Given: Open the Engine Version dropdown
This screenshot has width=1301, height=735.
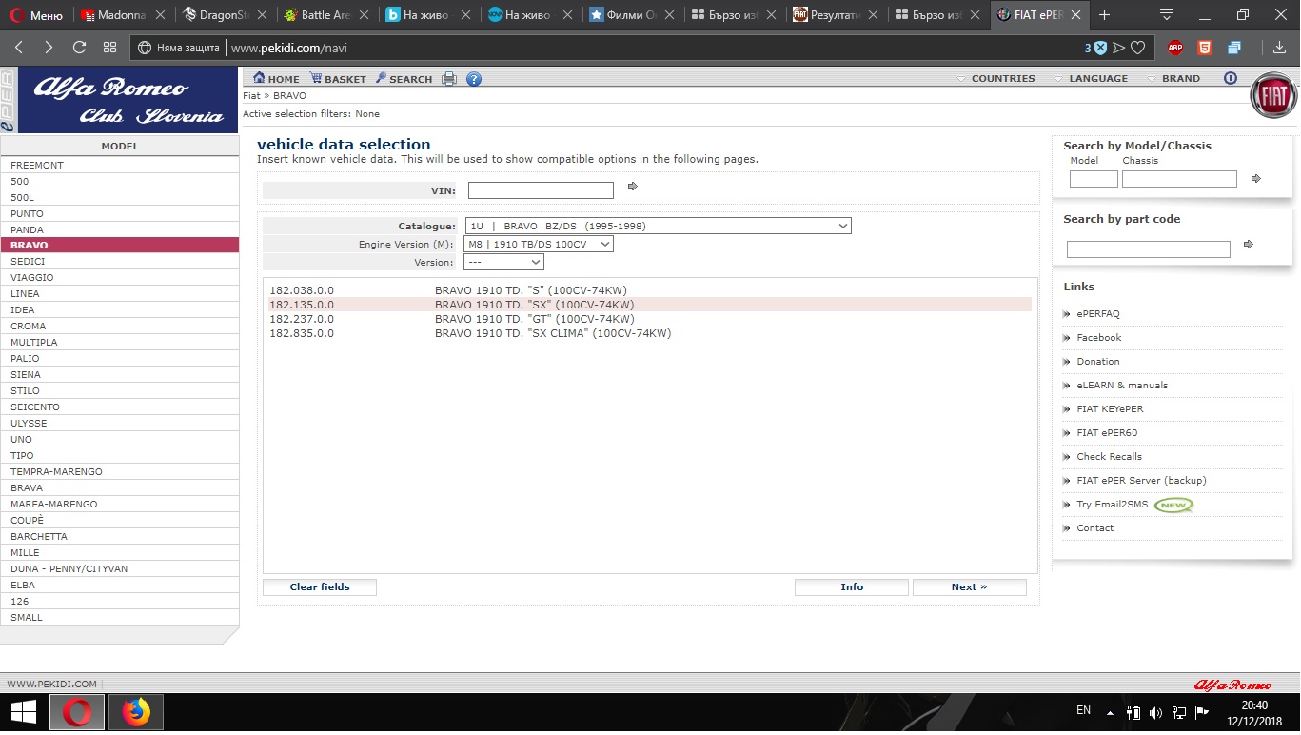Looking at the screenshot, I should pyautogui.click(x=539, y=245).
